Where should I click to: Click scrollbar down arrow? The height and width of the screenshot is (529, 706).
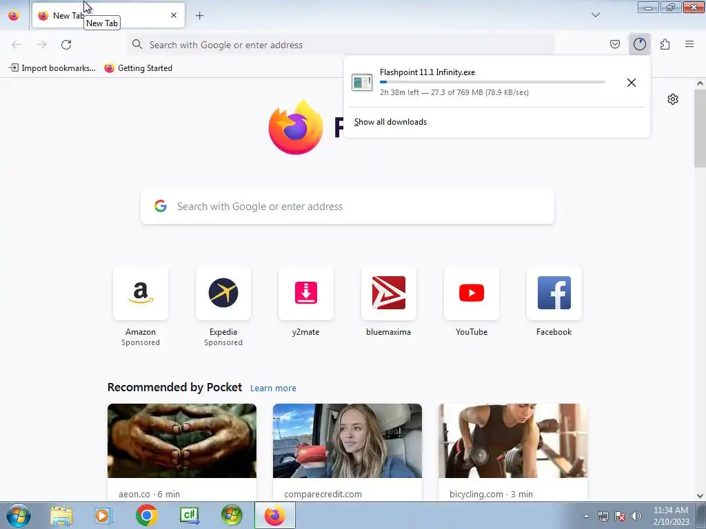[x=700, y=496]
